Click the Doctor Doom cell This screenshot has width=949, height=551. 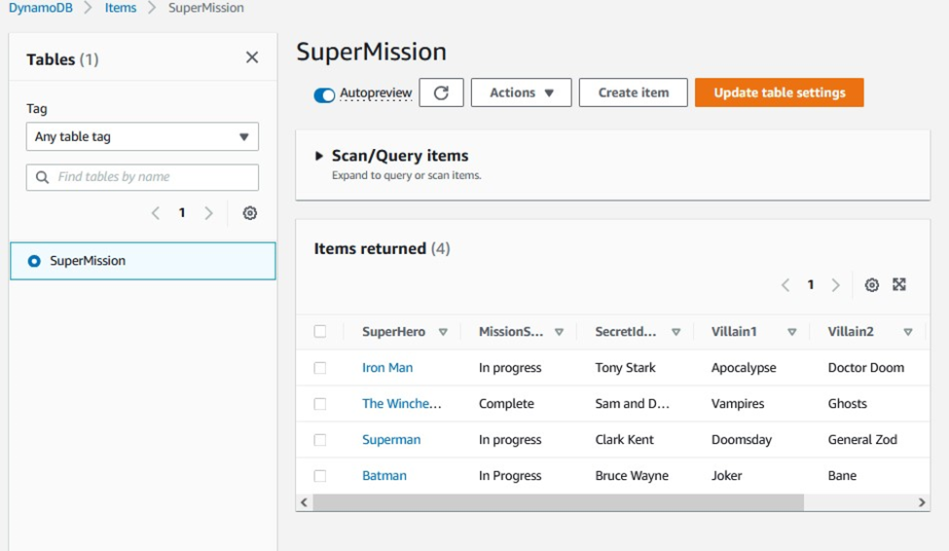(x=865, y=368)
